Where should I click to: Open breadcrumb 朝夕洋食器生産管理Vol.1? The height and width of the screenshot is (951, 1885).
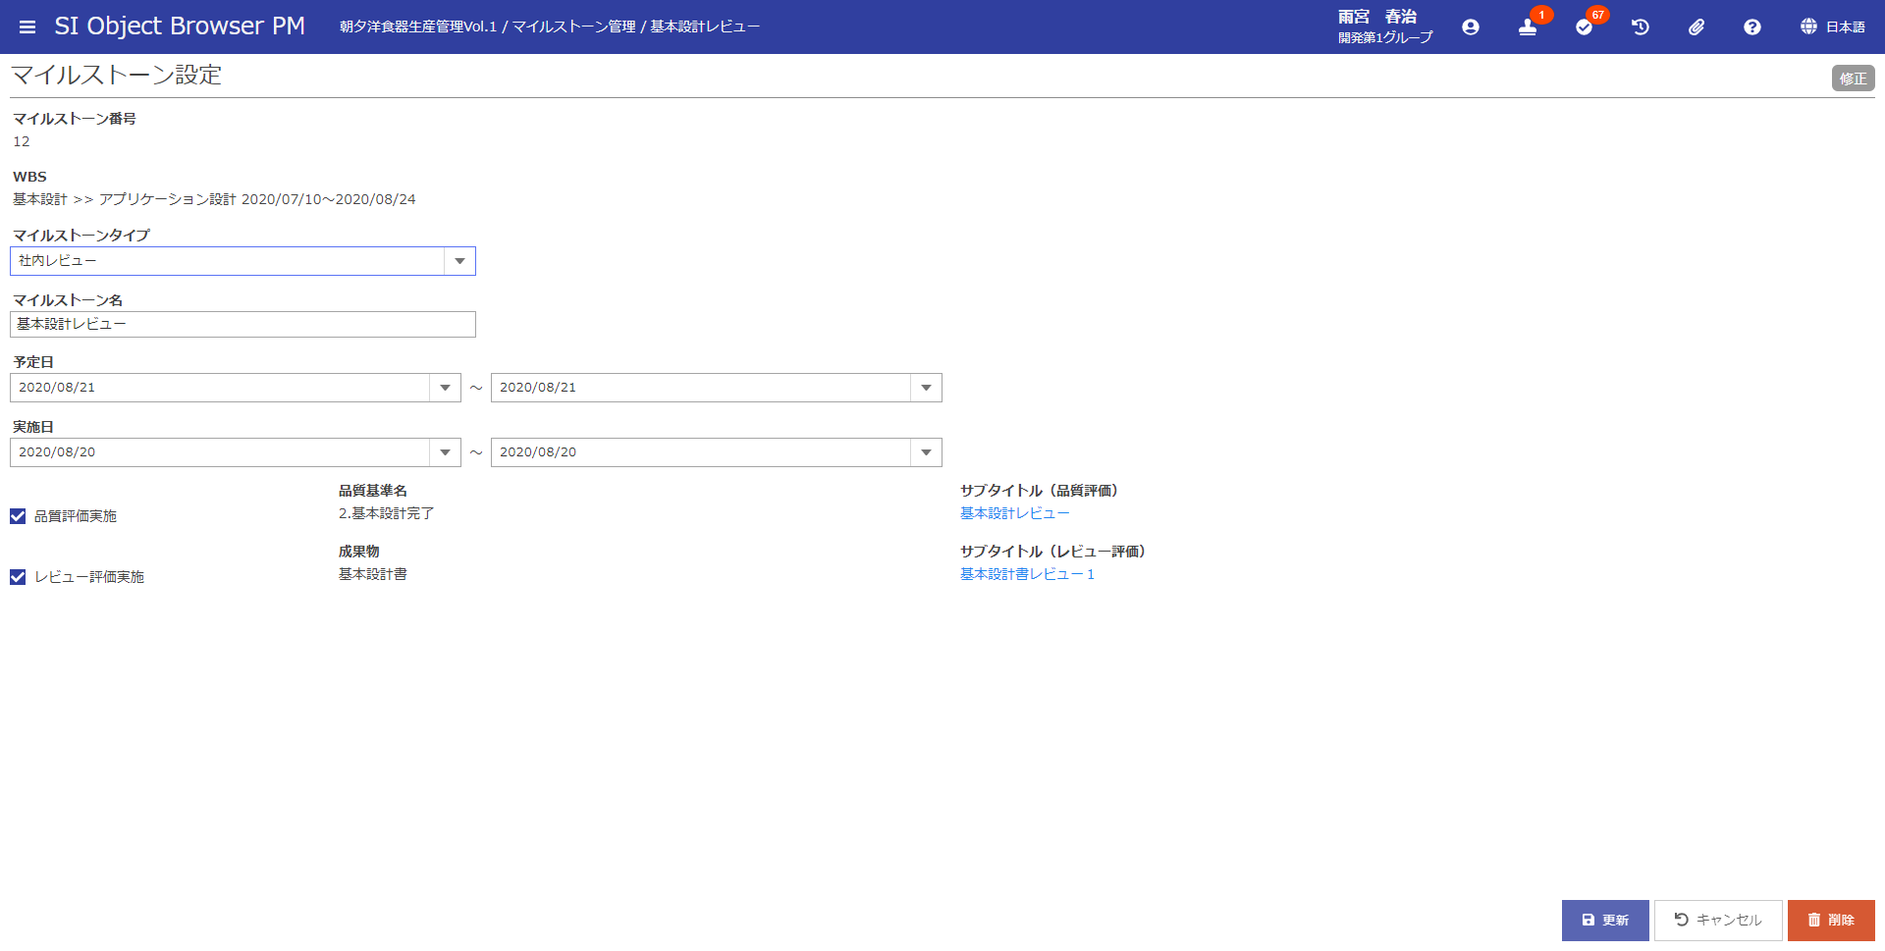point(418,26)
